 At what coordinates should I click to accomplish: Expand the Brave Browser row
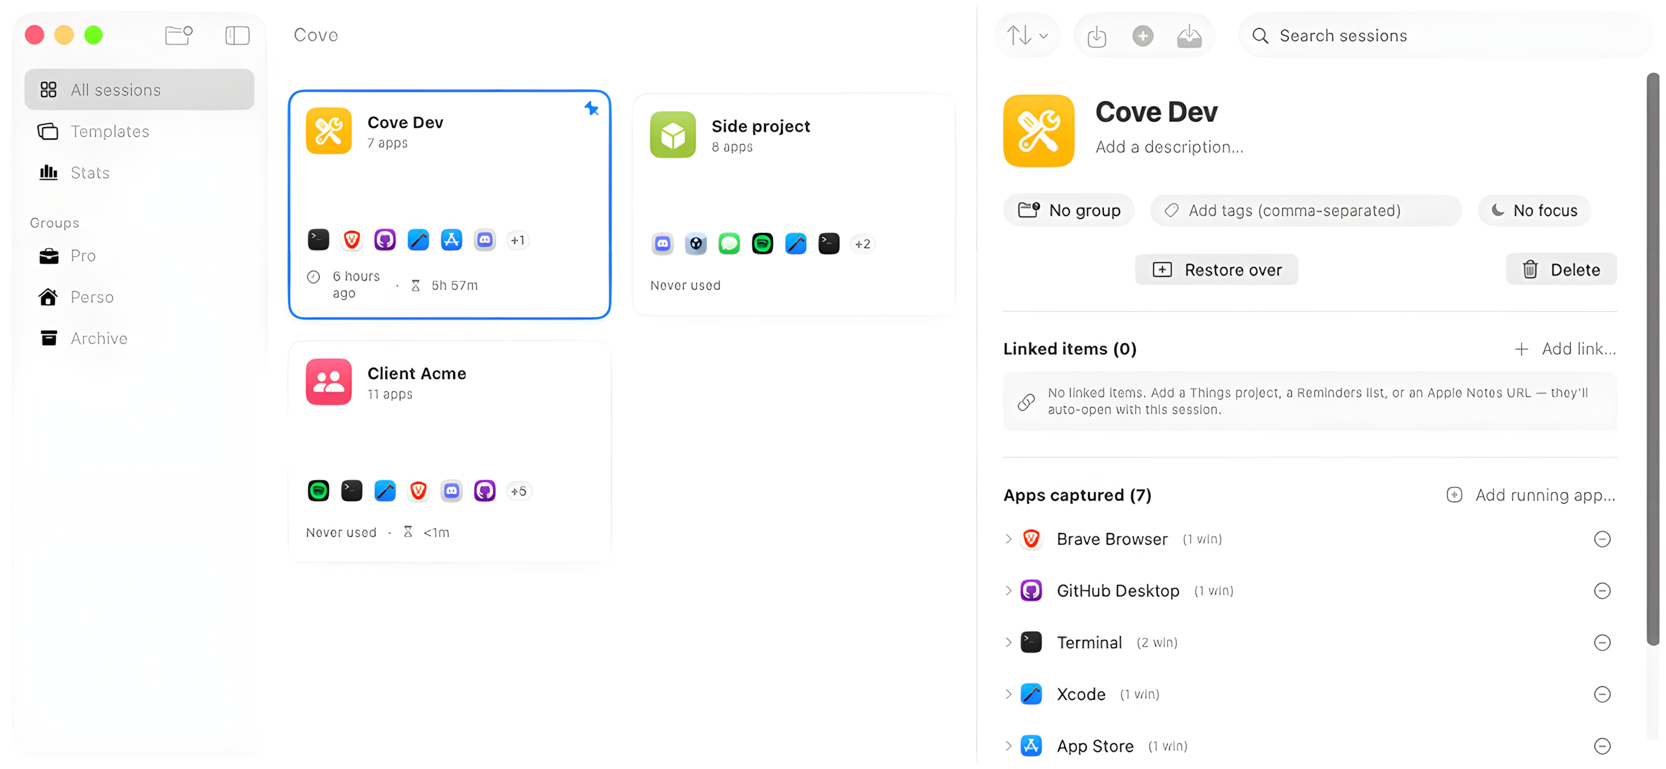(x=1008, y=539)
